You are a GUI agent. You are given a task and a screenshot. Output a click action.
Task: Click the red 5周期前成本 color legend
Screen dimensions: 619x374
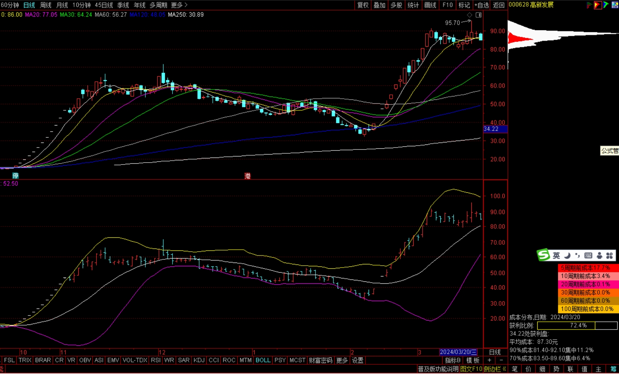(x=588, y=268)
